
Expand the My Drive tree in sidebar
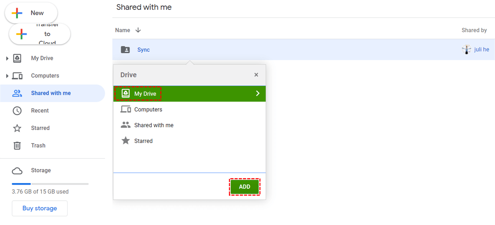tap(7, 58)
